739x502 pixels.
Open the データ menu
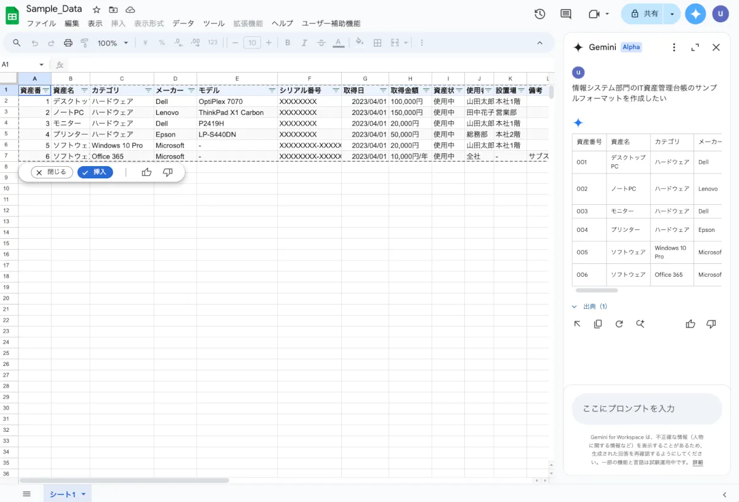click(x=183, y=23)
